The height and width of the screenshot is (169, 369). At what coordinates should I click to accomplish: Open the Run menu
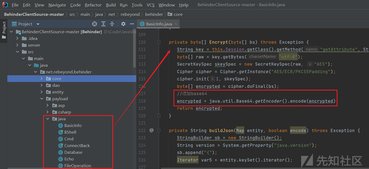point(124,5)
